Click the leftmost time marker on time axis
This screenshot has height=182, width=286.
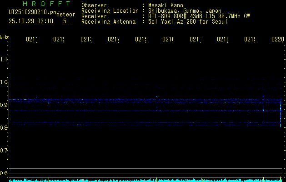click(x=31, y=40)
